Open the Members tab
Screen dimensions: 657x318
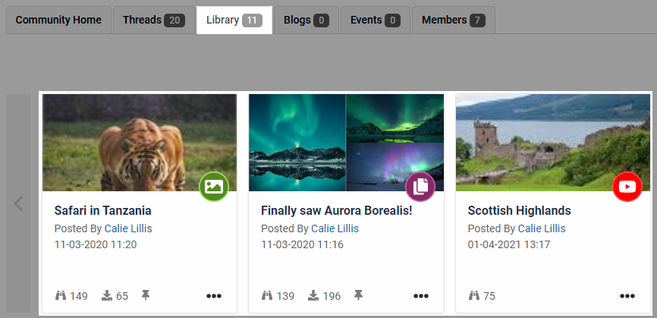click(454, 20)
